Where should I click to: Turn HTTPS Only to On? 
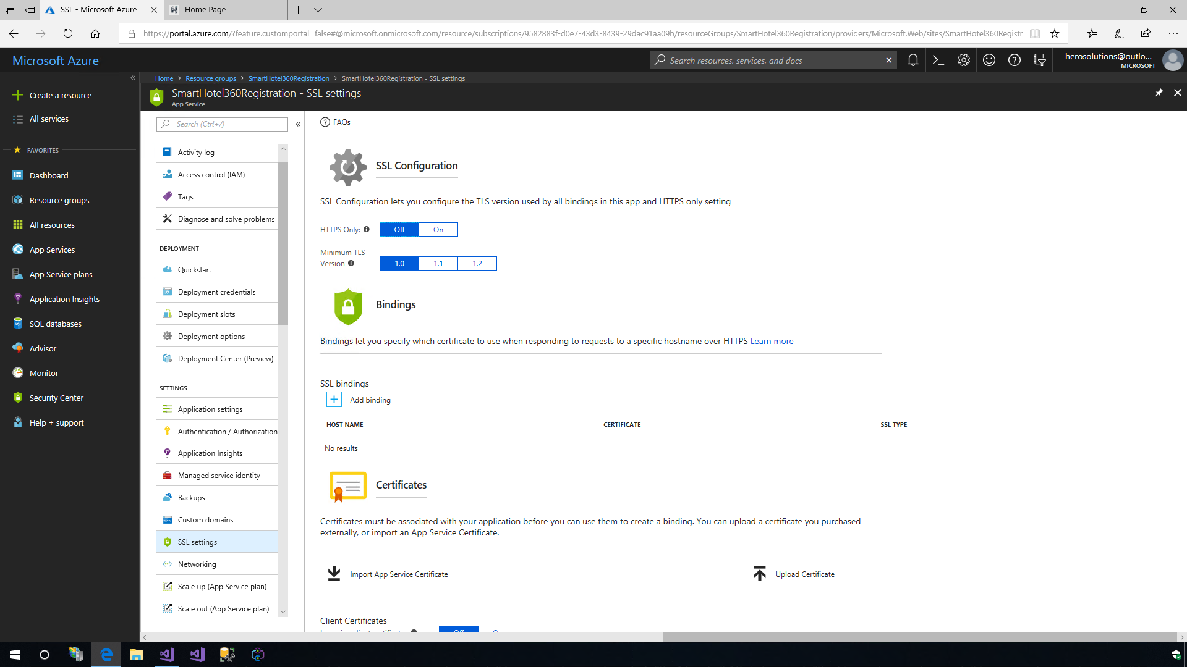click(x=438, y=230)
